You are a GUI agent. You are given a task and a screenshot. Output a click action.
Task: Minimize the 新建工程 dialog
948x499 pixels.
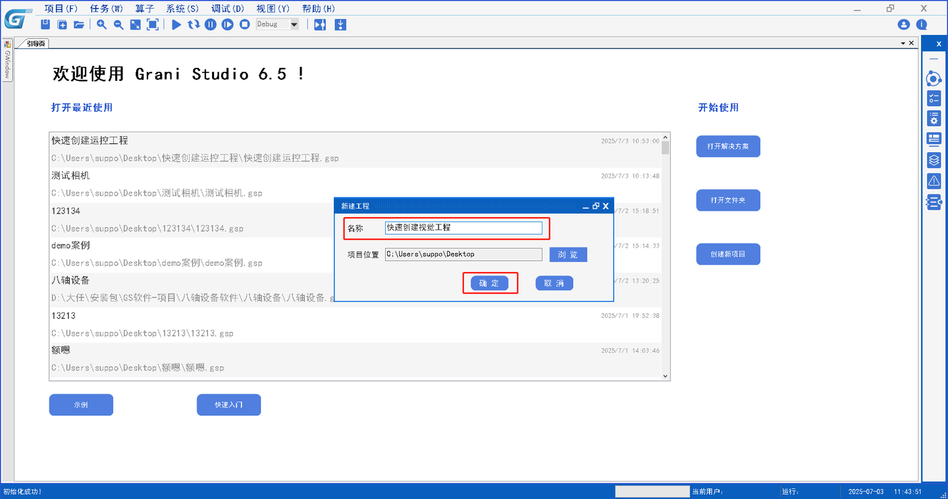(586, 207)
